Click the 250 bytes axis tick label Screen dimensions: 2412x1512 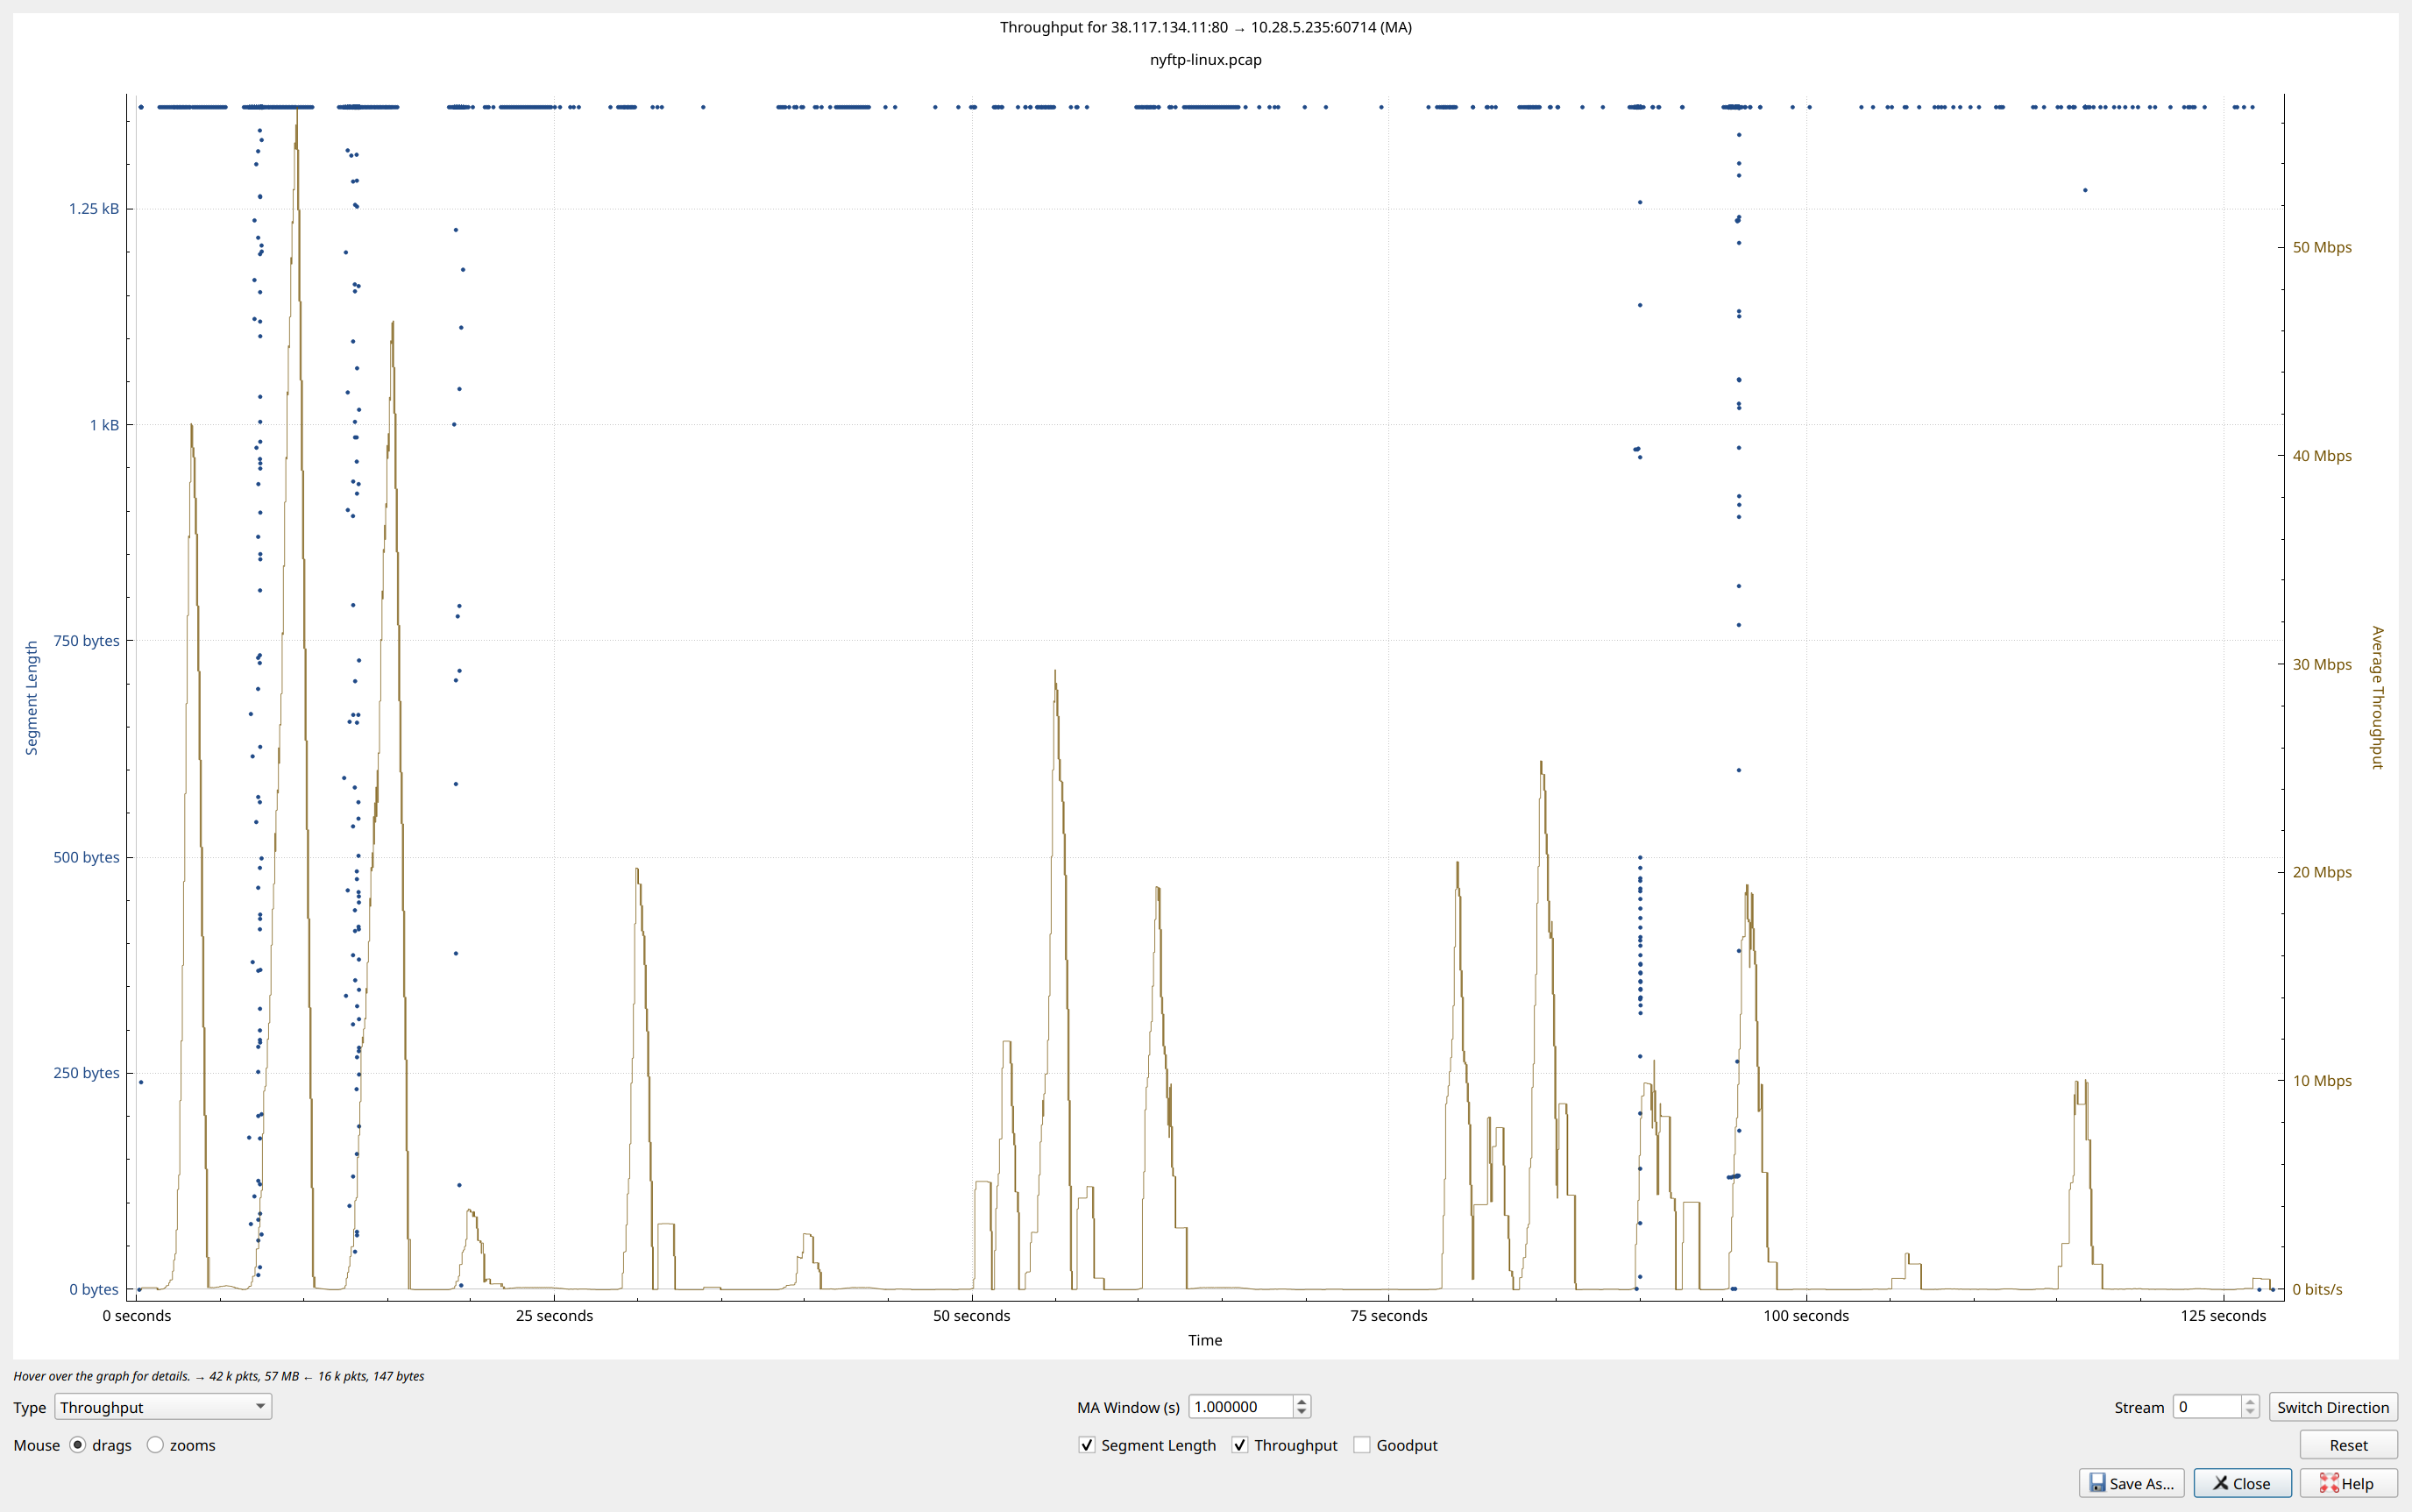coord(86,1073)
